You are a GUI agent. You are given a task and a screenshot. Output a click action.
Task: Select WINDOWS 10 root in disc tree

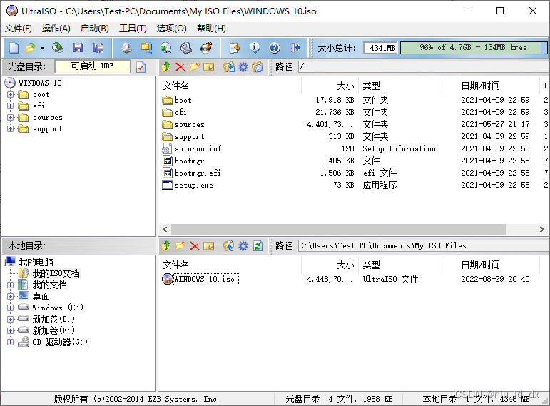(x=40, y=83)
